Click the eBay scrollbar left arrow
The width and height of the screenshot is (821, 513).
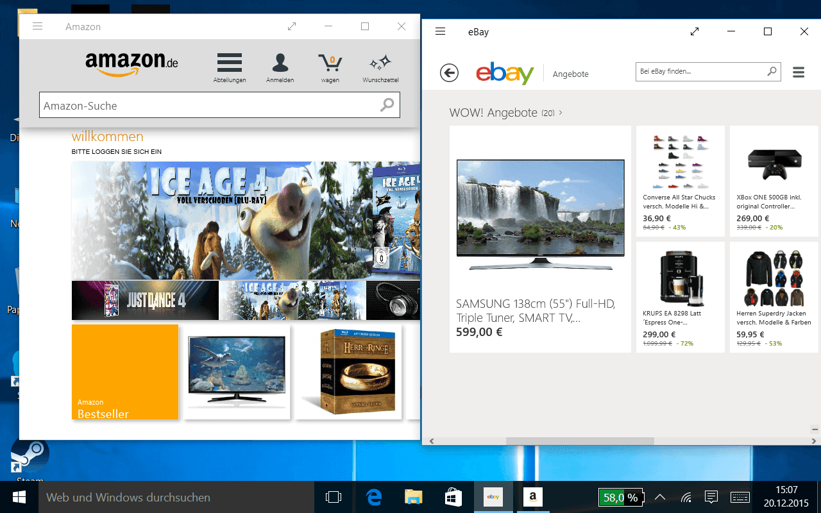click(432, 441)
